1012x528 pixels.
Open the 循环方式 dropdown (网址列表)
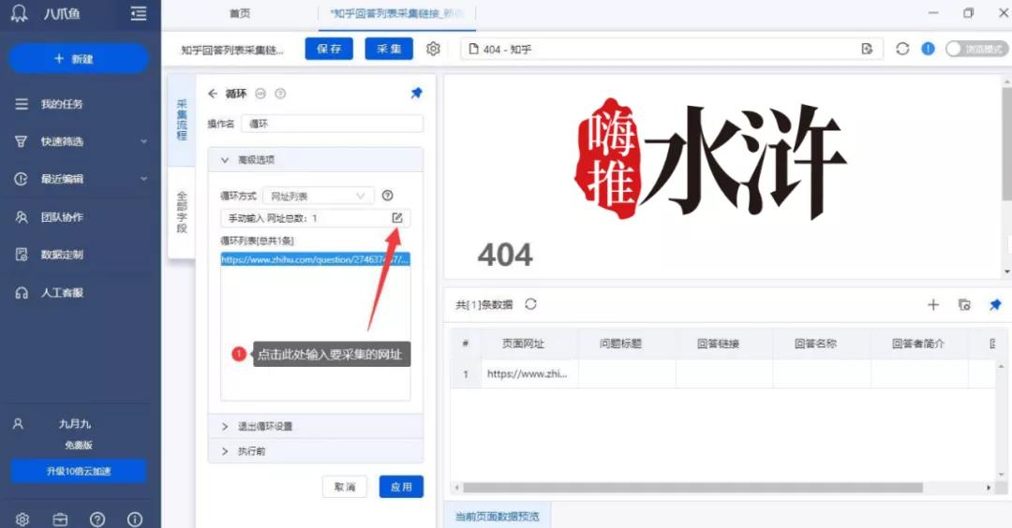coord(319,196)
